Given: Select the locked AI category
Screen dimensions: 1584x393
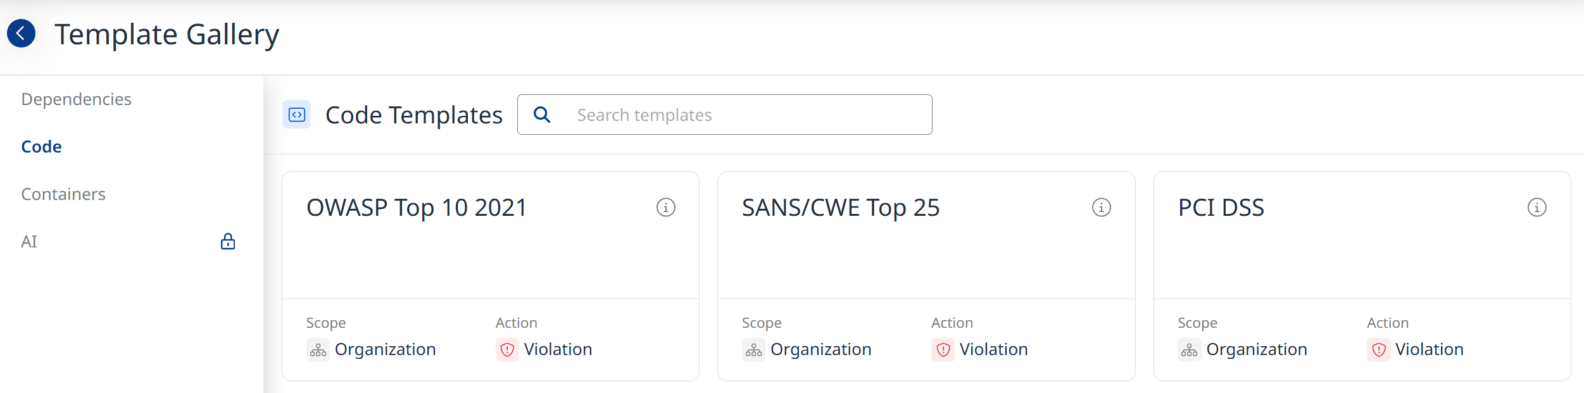Looking at the screenshot, I should coord(29,242).
